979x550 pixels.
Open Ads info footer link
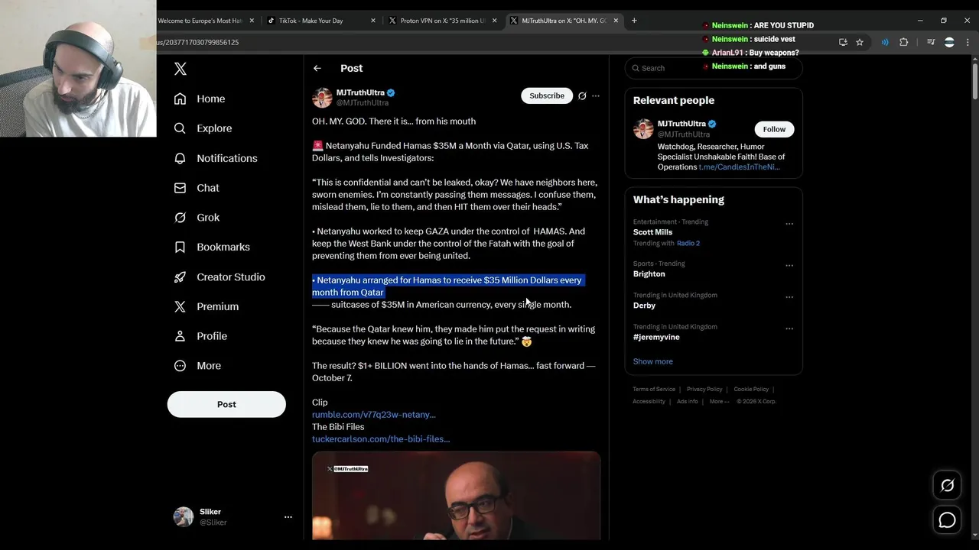click(x=687, y=402)
